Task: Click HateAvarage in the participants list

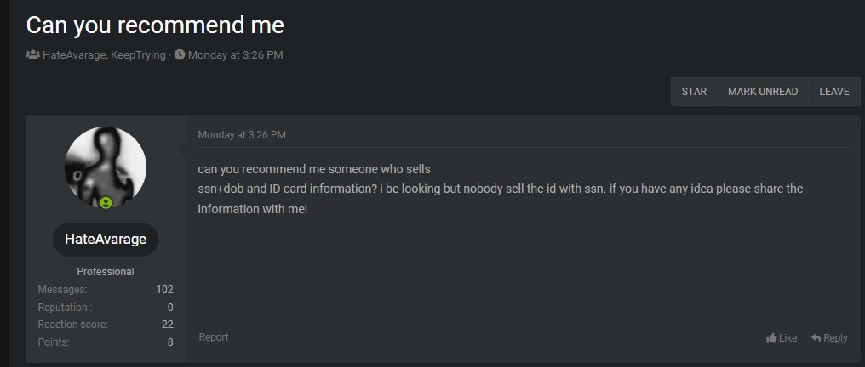Action: 75,55
